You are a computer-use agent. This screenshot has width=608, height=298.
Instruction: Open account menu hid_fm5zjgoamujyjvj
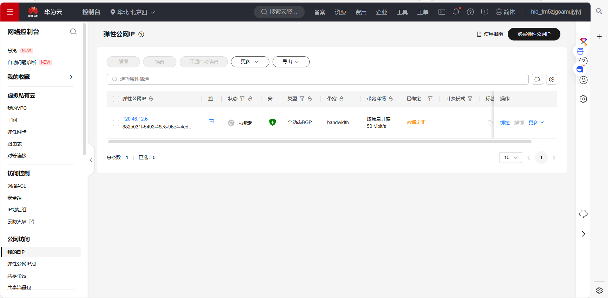pyautogui.click(x=556, y=12)
